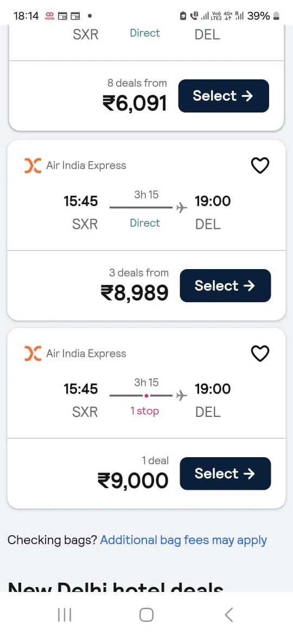Tap Air India Express logo on direct flight
This screenshot has height=636, width=293.
point(33,165)
